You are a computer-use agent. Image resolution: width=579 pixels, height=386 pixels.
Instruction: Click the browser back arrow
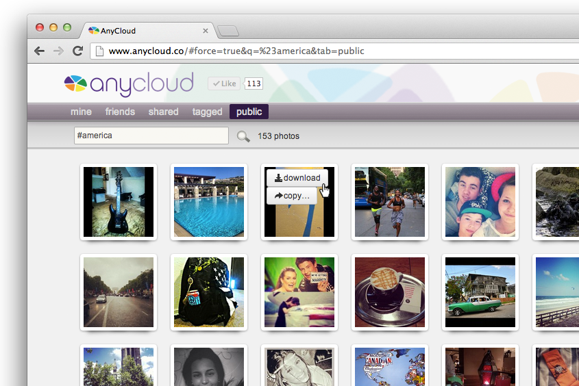pos(39,51)
